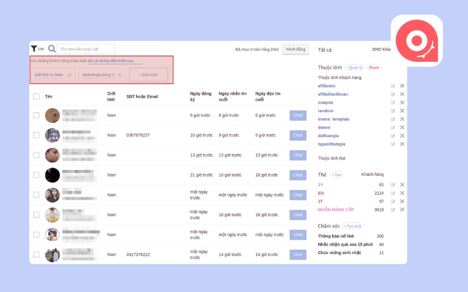Edit the affdamoi attribute via pencil icon

[x=393, y=86]
